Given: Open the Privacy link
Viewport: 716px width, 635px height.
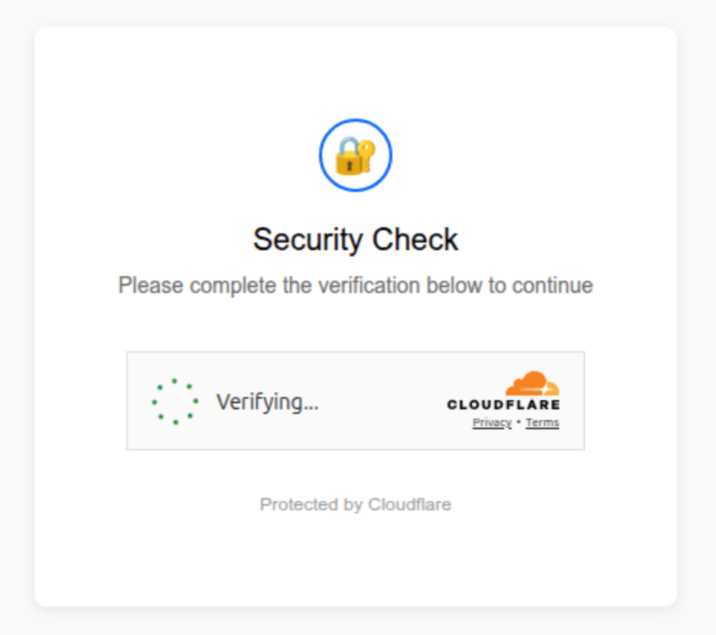Looking at the screenshot, I should (491, 422).
